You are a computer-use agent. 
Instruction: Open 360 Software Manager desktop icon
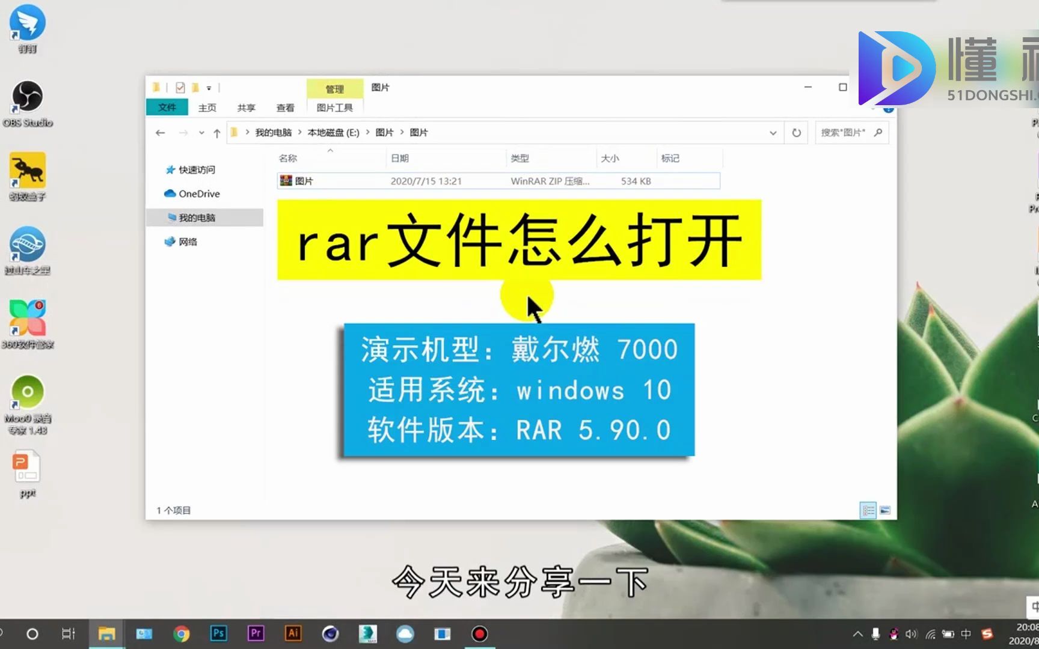pos(28,324)
